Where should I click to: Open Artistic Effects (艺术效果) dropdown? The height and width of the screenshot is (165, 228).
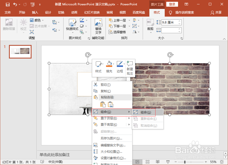click(40, 26)
